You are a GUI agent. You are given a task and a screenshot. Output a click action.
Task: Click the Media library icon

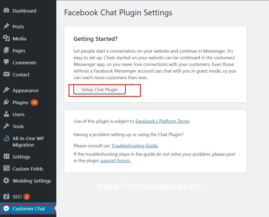[6, 39]
